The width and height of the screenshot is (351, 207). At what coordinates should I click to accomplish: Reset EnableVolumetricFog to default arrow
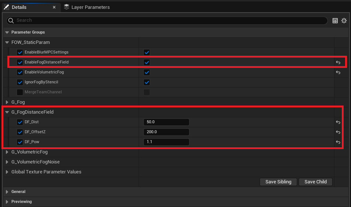pos(338,72)
